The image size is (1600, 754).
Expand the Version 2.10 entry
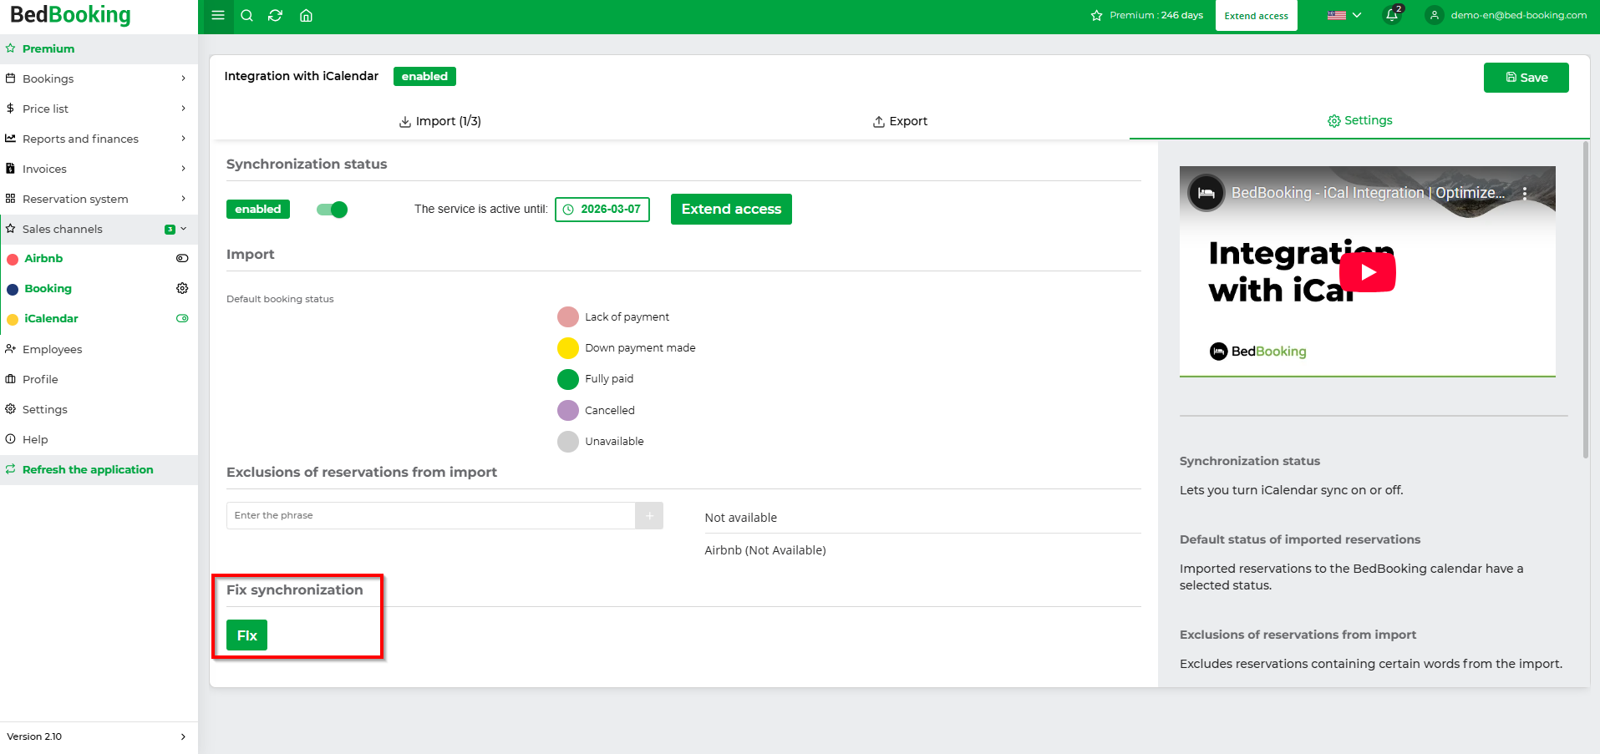click(99, 736)
